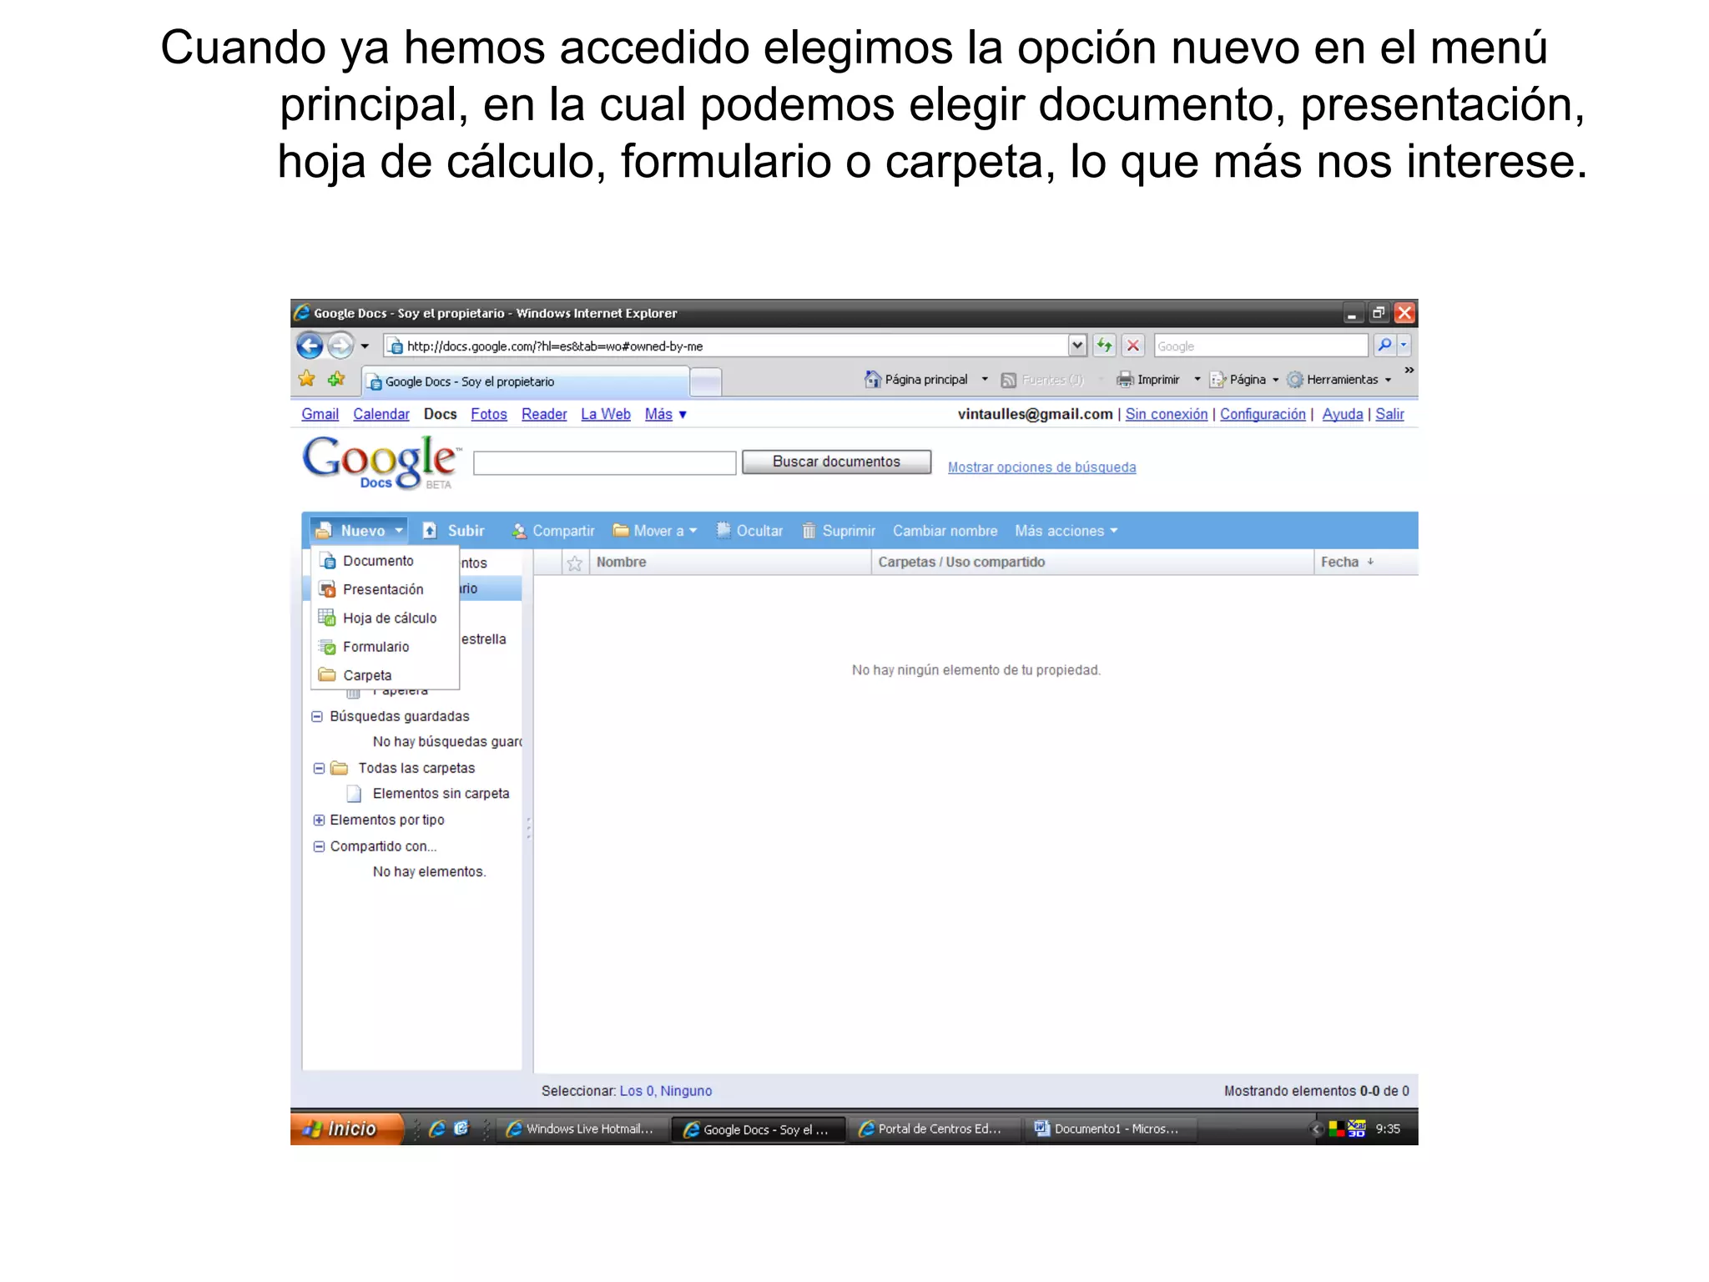The image size is (1709, 1282).
Task: Click the document search text field
Action: 604,463
